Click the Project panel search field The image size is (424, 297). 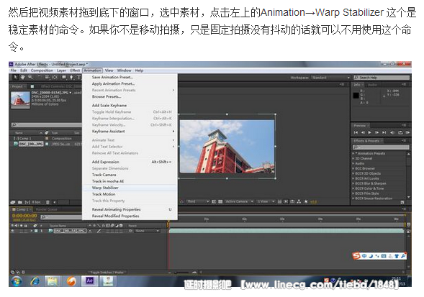46,125
